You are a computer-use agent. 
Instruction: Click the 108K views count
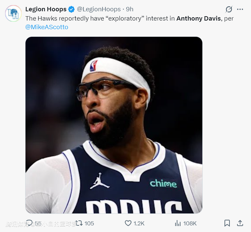click(x=190, y=223)
